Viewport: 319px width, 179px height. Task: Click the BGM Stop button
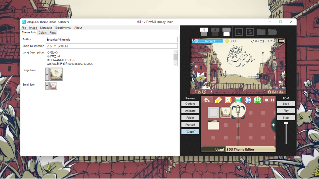tap(286, 117)
